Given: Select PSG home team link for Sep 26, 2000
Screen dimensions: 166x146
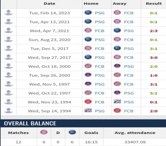Looking at the screenshot, I should click(x=100, y=75).
